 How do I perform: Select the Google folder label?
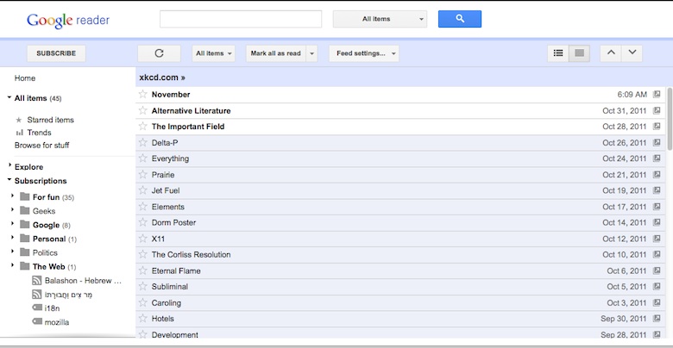[46, 225]
